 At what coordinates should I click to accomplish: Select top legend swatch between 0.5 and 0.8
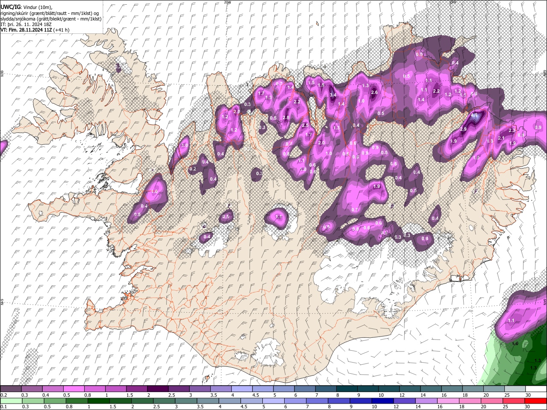point(74,389)
